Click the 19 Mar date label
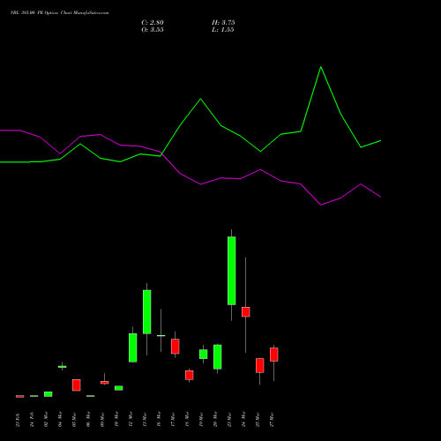This screenshot has width=441, height=441. (201, 420)
